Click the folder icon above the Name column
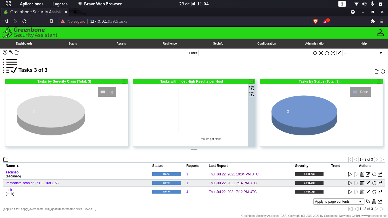388x218 pixels. tap(6, 160)
